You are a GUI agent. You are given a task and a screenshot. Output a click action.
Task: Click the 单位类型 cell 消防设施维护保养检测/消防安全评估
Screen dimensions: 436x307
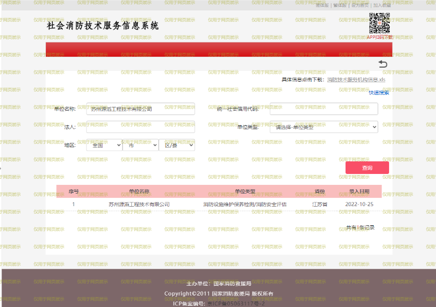click(x=245, y=204)
